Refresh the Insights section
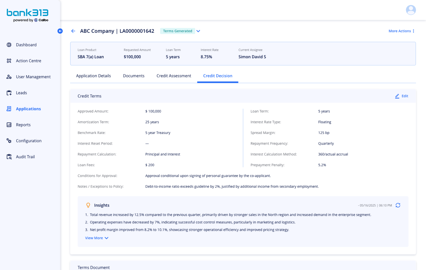The height and width of the screenshot is (270, 426). (398, 205)
